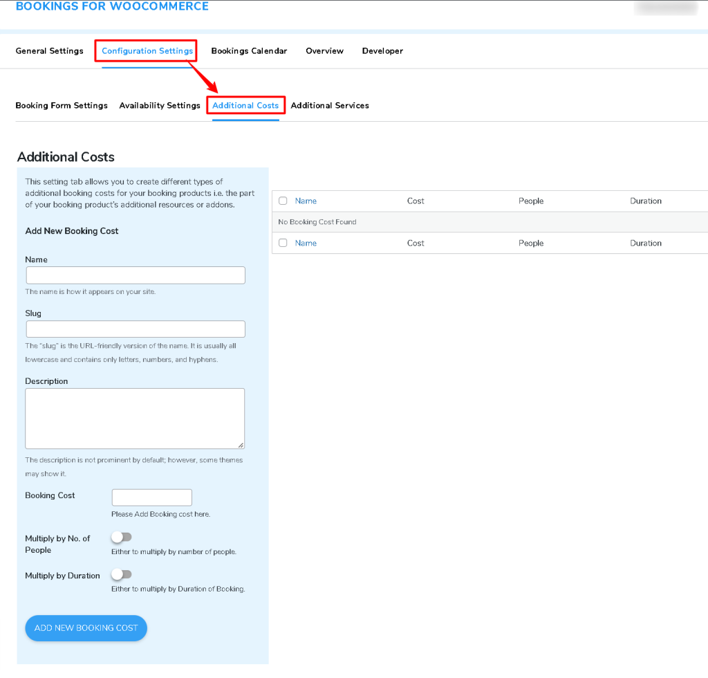Viewport: 708px width, 678px height.
Task: Toggle Multiply by Duration switch
Action: 122,574
